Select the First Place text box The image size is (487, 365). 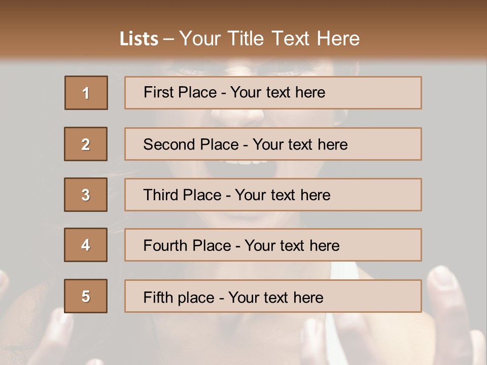coord(273,93)
